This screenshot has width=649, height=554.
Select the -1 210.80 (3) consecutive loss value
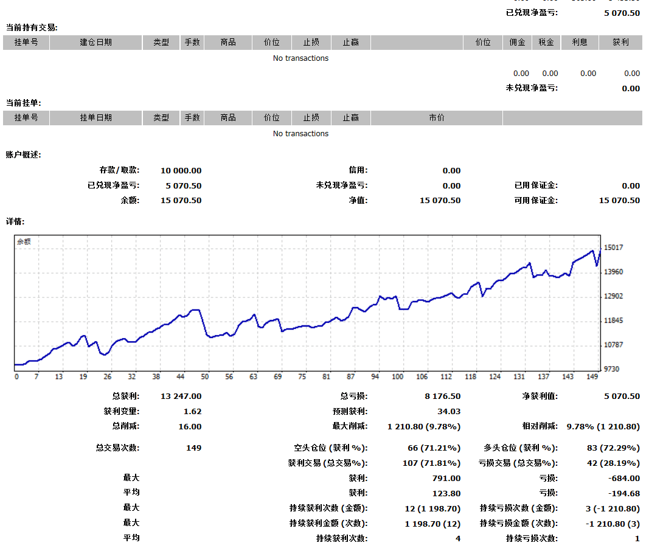[x=613, y=524]
